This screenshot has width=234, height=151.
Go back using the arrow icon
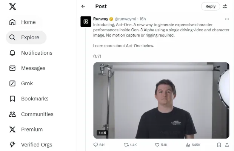83,6
